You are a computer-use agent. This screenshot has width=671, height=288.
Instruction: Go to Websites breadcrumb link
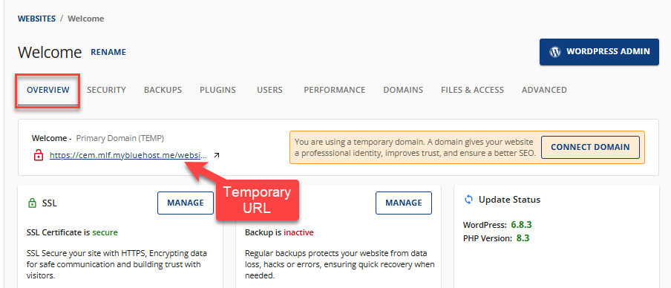pos(37,19)
